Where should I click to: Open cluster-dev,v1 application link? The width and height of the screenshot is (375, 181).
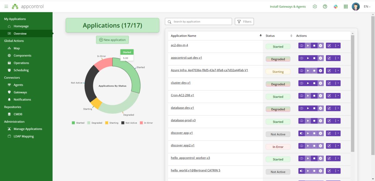click(181, 83)
